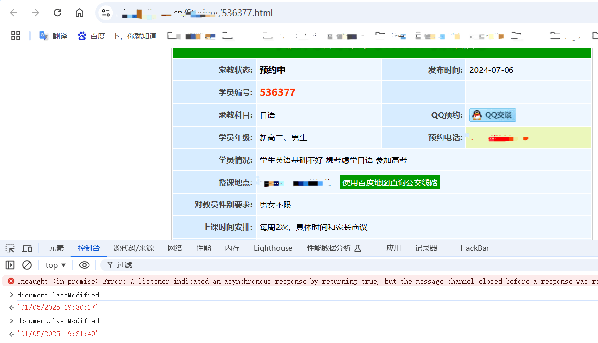Click the QQ交谈 button
This screenshot has width=598, height=343.
(x=492, y=115)
